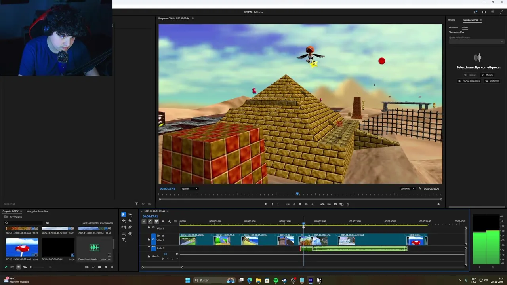Image resolution: width=507 pixels, height=285 pixels.
Task: Open Program monitor panel menu
Action: 193,18
